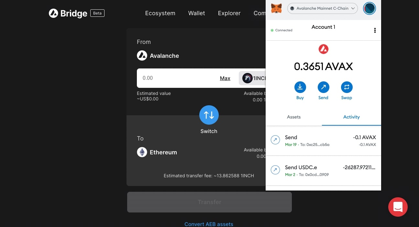Click the MetaMask fox logo
The width and height of the screenshot is (419, 227).
(276, 8)
